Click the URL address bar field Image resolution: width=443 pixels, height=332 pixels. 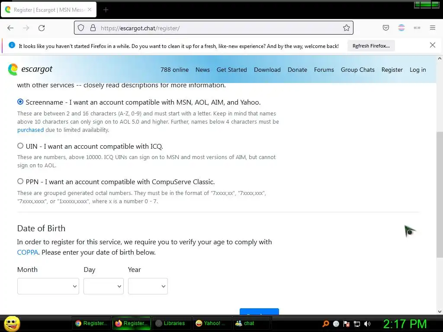click(x=214, y=28)
